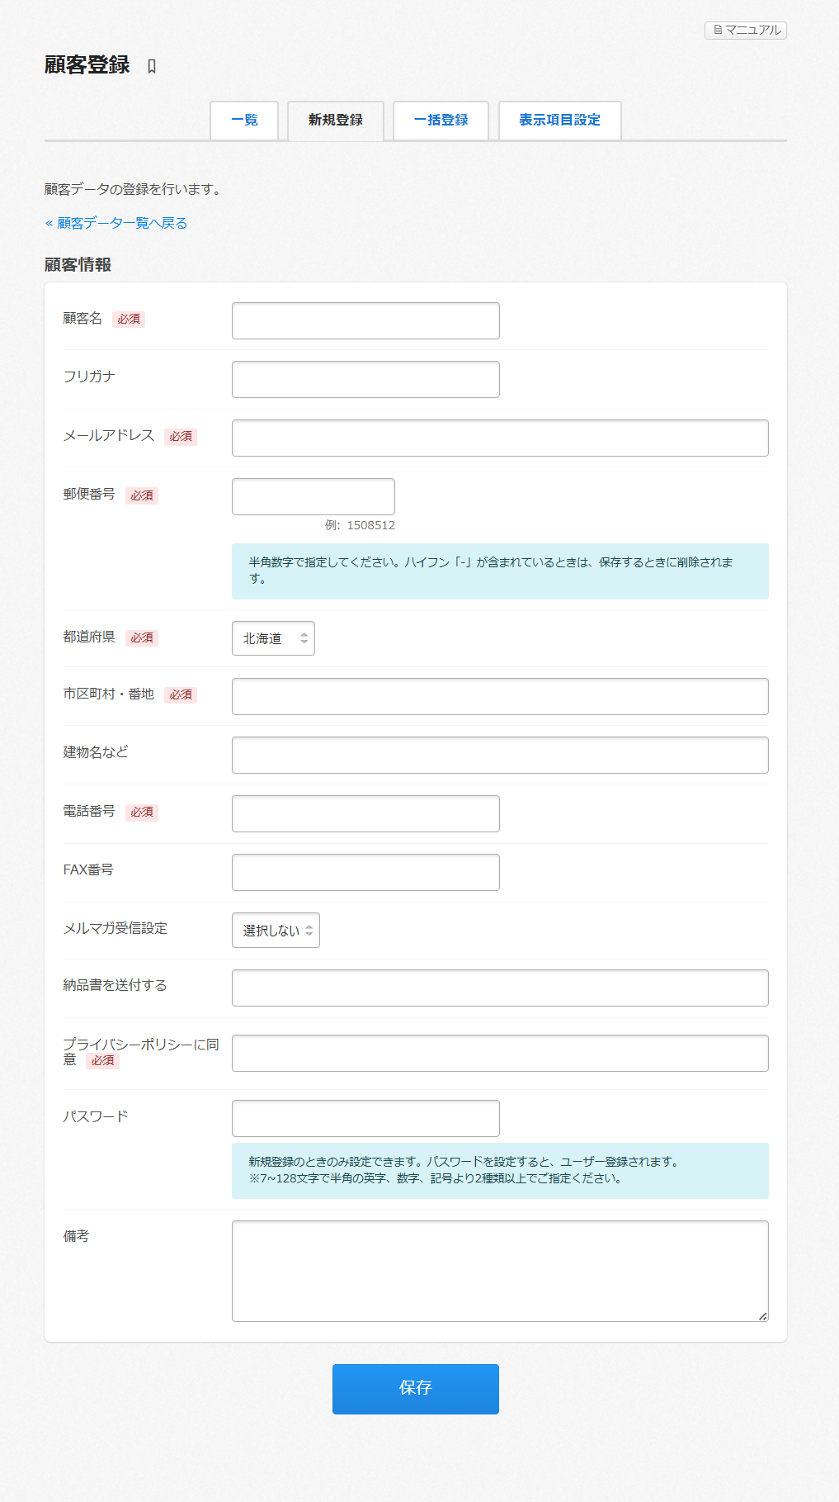
Task: Go to the 表示項目設定 tab
Action: [x=560, y=121]
